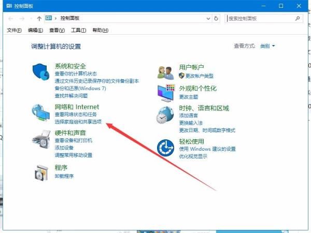Open 选择家庭组和共享选项 link
311x233 pixels.
point(78,121)
